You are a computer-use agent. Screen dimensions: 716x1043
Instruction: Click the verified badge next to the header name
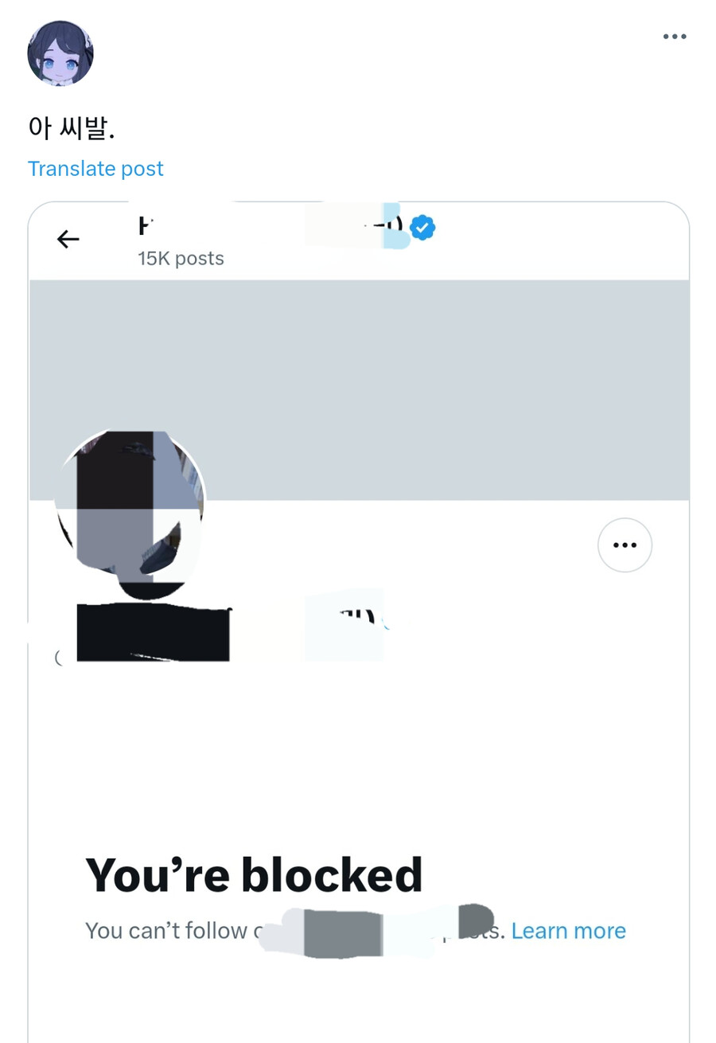click(422, 226)
